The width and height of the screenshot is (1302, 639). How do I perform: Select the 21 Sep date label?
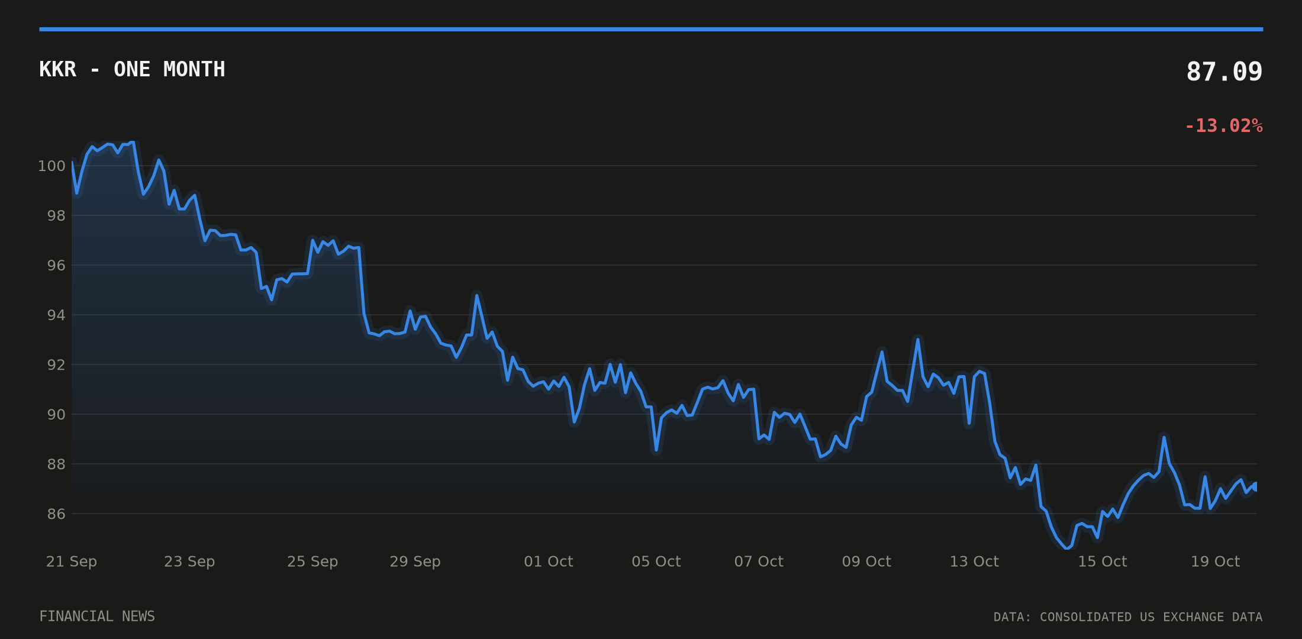(72, 561)
